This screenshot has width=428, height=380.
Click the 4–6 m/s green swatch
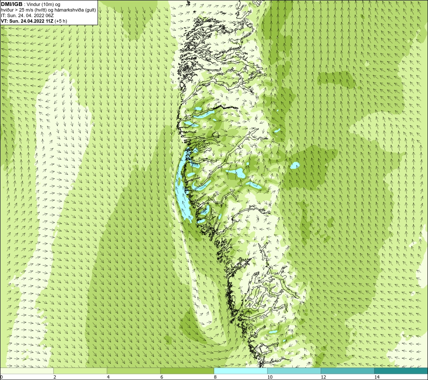[134, 371]
